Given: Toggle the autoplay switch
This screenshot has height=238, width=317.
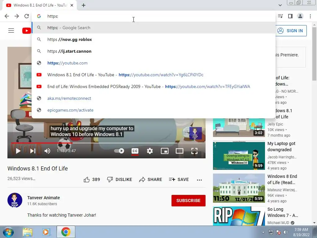Looking at the screenshot, I should [119, 151].
